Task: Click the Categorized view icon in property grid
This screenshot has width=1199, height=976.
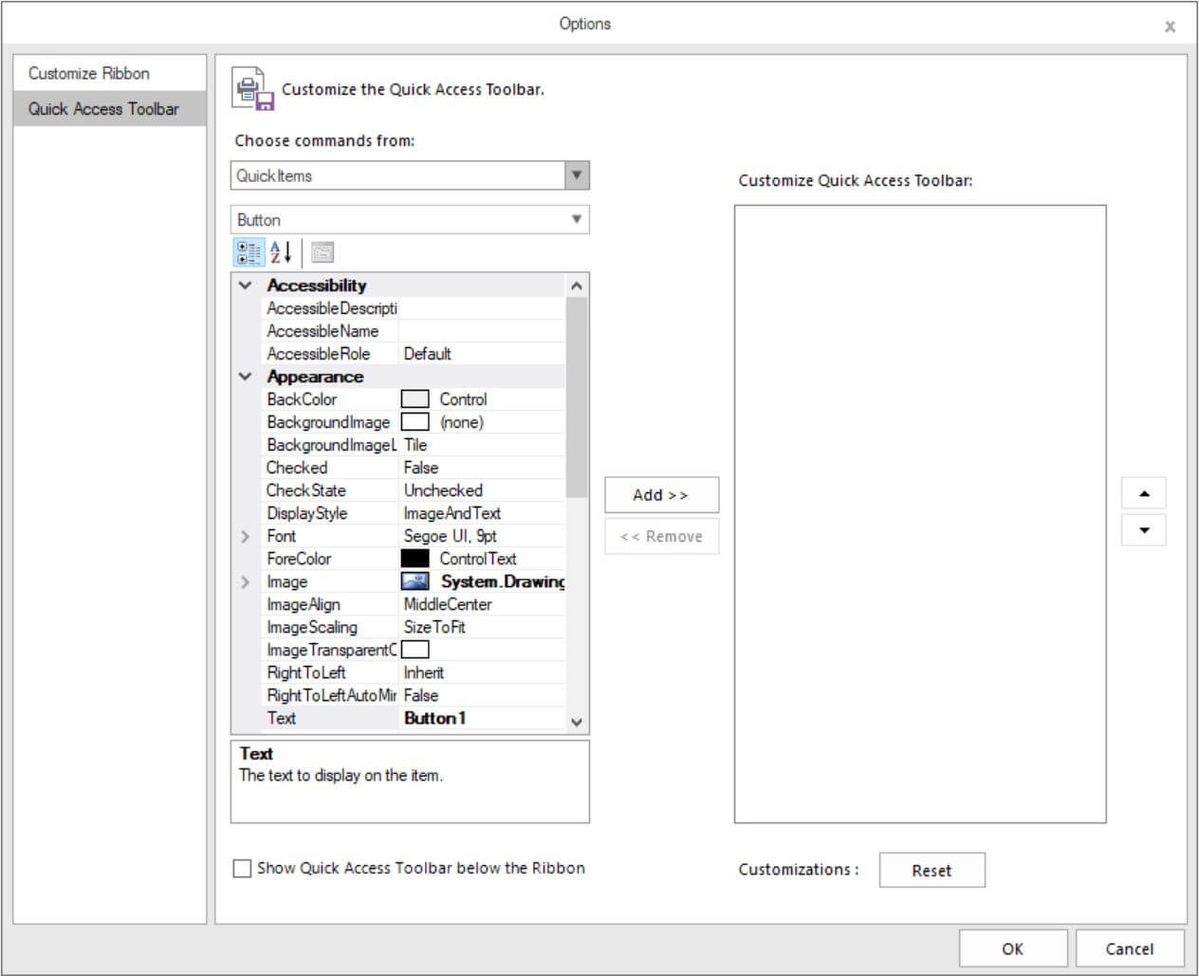Action: pos(249,252)
